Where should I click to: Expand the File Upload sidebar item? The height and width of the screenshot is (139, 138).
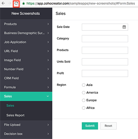click(26, 125)
